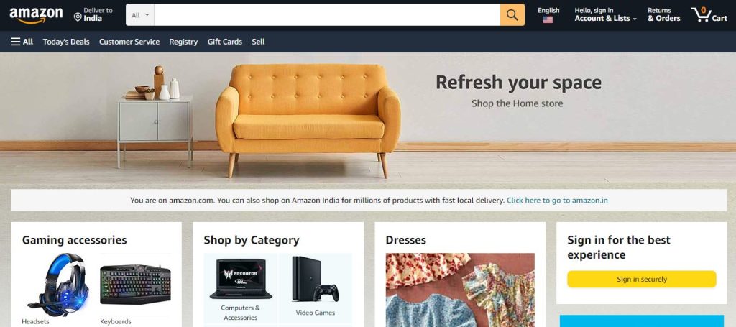Click the Amazon logo
The image size is (736, 327).
(x=36, y=15)
